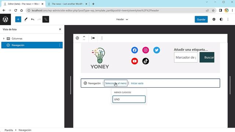Click the TikTok social icon

(145, 61)
